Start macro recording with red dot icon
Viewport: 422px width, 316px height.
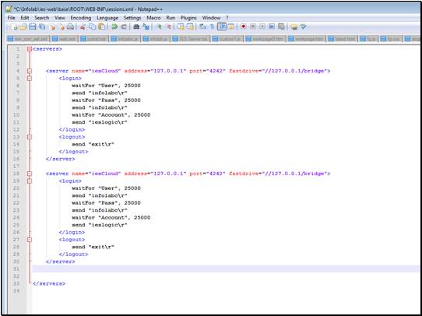coord(243,26)
